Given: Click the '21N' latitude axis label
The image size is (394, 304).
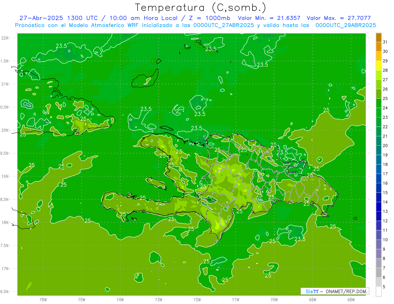Looking at the screenshot, I should click(x=5, y=84).
